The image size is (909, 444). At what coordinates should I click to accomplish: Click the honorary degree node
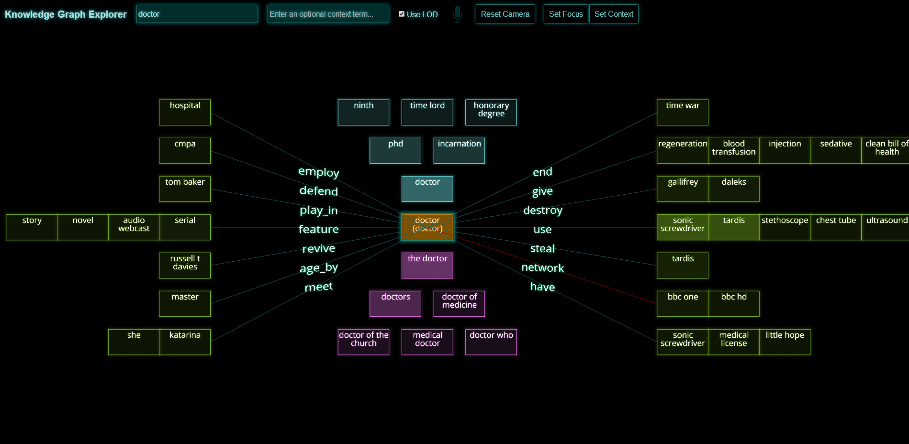491,112
